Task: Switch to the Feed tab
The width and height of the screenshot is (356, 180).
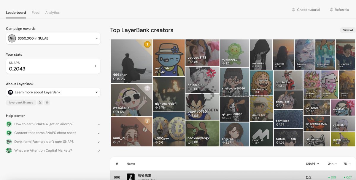Action: pyautogui.click(x=36, y=13)
